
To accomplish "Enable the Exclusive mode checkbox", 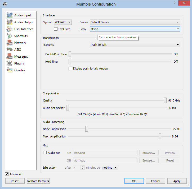I will tap(56, 29).
